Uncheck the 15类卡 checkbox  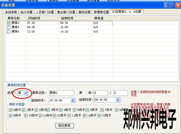99,115
